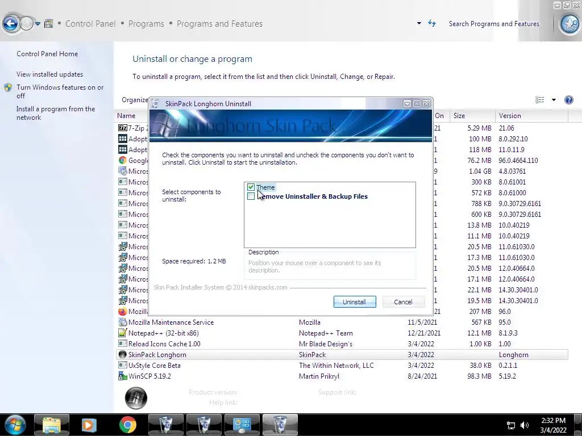Click the network tray icon
Viewport: 582px width, 436px height.
511,425
